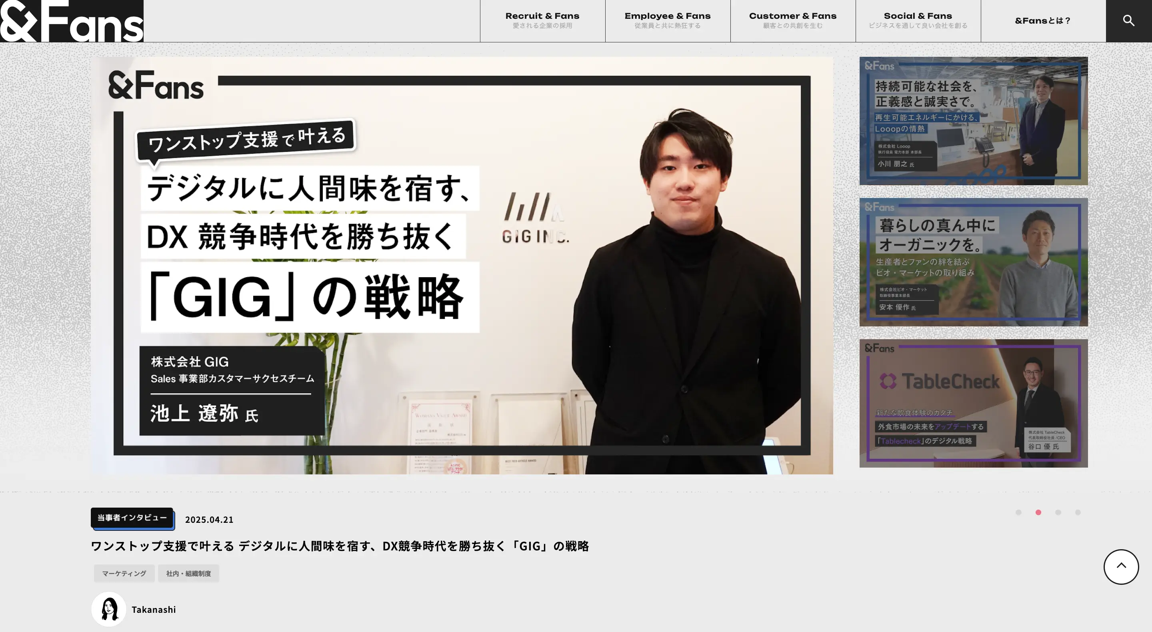Click the Takanashi author name
Image resolution: width=1152 pixels, height=632 pixels.
click(154, 610)
